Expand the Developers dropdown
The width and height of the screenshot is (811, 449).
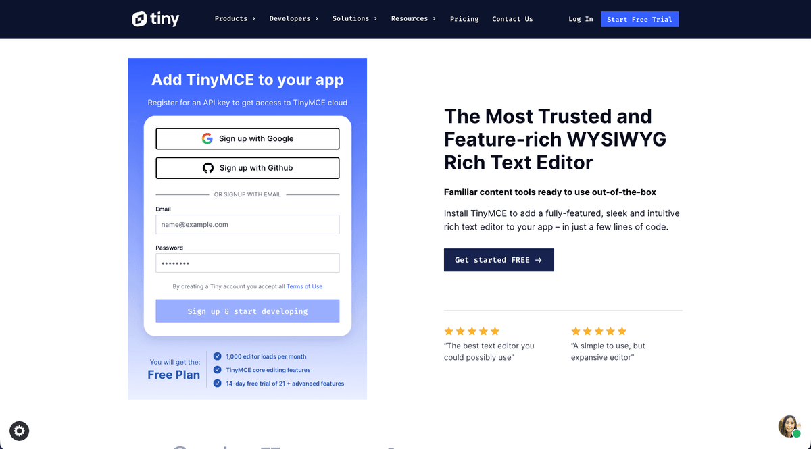point(294,19)
